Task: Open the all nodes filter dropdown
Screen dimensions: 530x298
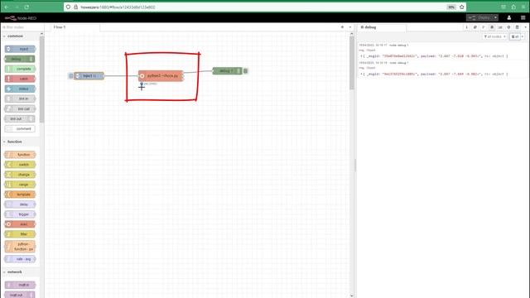Action: pos(495,36)
